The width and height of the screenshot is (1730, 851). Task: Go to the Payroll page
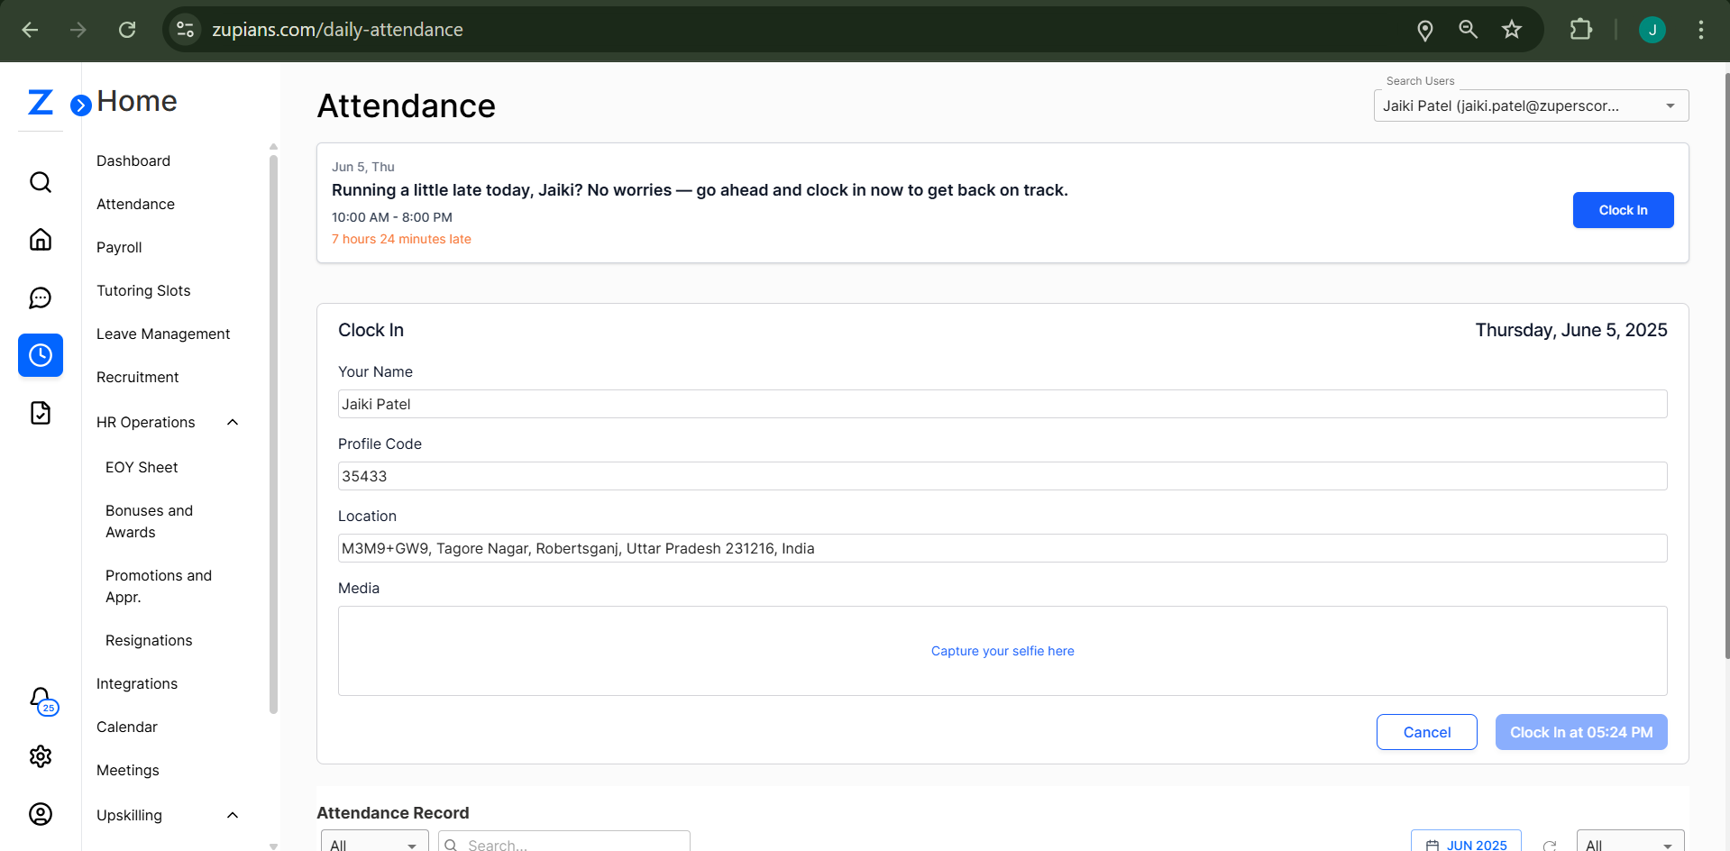pos(119,247)
